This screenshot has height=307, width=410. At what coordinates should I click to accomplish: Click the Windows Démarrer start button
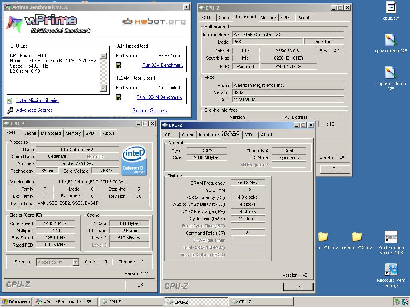pyautogui.click(x=16, y=302)
